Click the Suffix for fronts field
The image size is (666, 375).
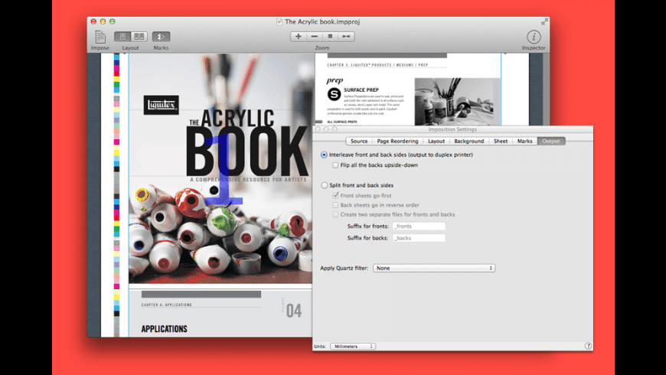point(419,226)
